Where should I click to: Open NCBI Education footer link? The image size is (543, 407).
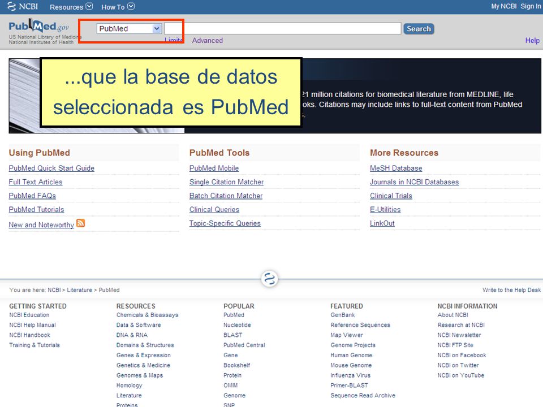(29, 315)
